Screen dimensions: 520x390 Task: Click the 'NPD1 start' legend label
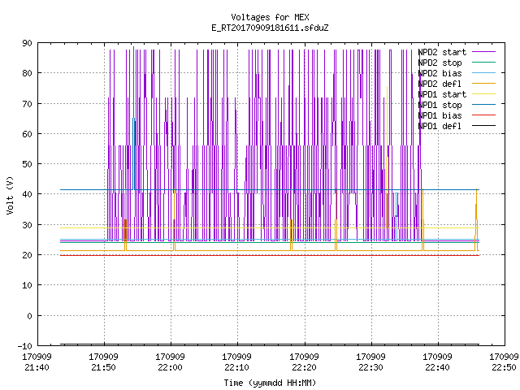(x=442, y=94)
